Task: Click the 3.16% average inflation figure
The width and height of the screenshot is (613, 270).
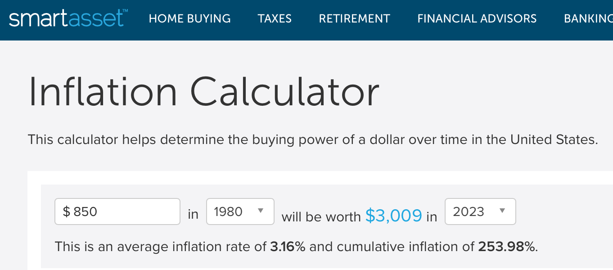Action: [x=288, y=247]
